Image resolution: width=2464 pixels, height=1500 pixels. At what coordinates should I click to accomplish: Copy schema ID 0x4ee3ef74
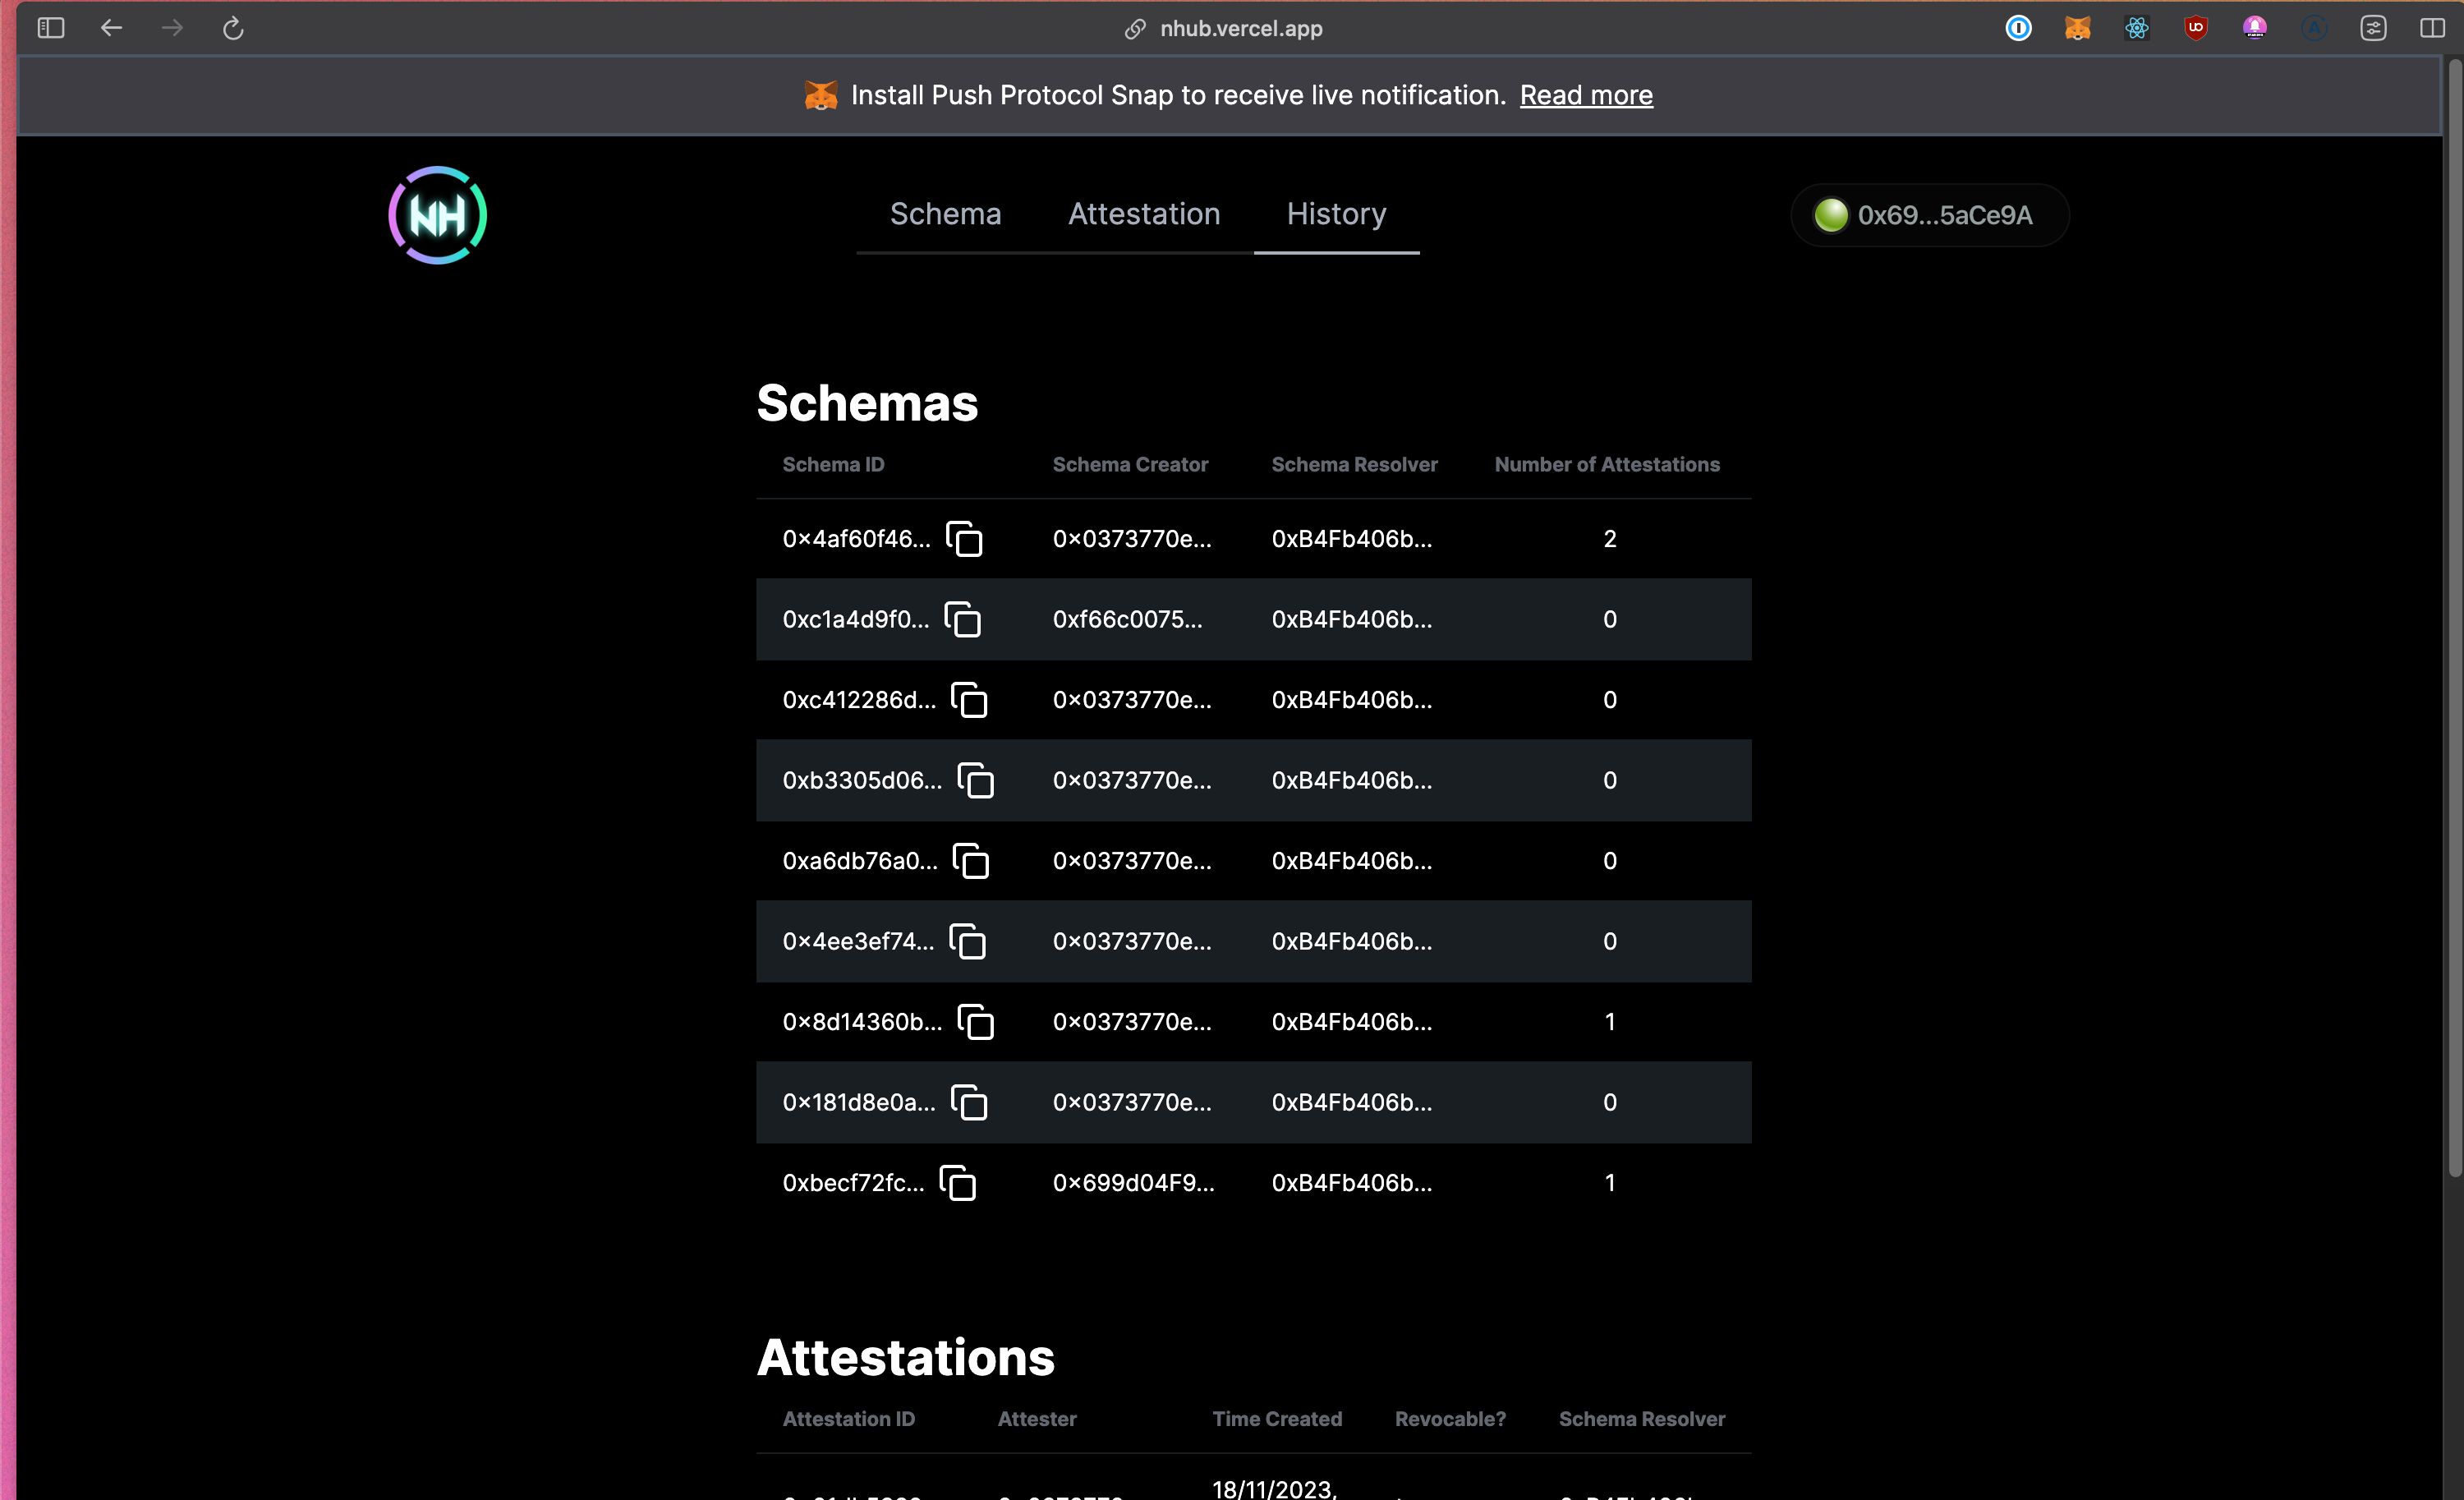(x=967, y=941)
